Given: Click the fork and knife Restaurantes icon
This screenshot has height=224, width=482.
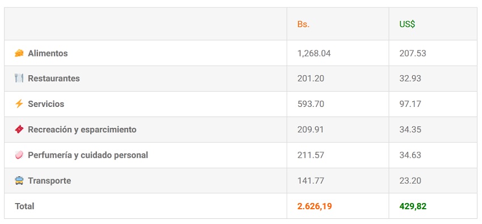Looking at the screenshot, I should (x=19, y=79).
